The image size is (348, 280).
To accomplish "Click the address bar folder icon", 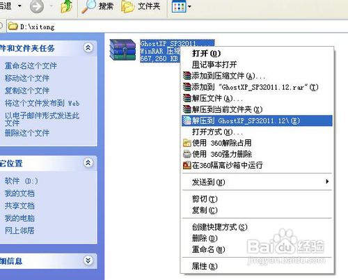I will [x=13, y=26].
